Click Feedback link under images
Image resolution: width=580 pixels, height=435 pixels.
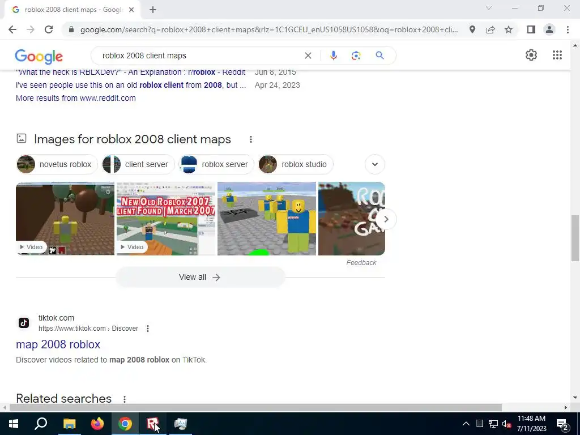tap(361, 263)
